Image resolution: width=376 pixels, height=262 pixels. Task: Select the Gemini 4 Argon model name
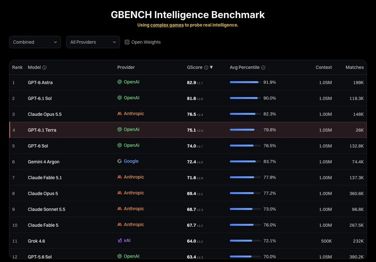44,162
